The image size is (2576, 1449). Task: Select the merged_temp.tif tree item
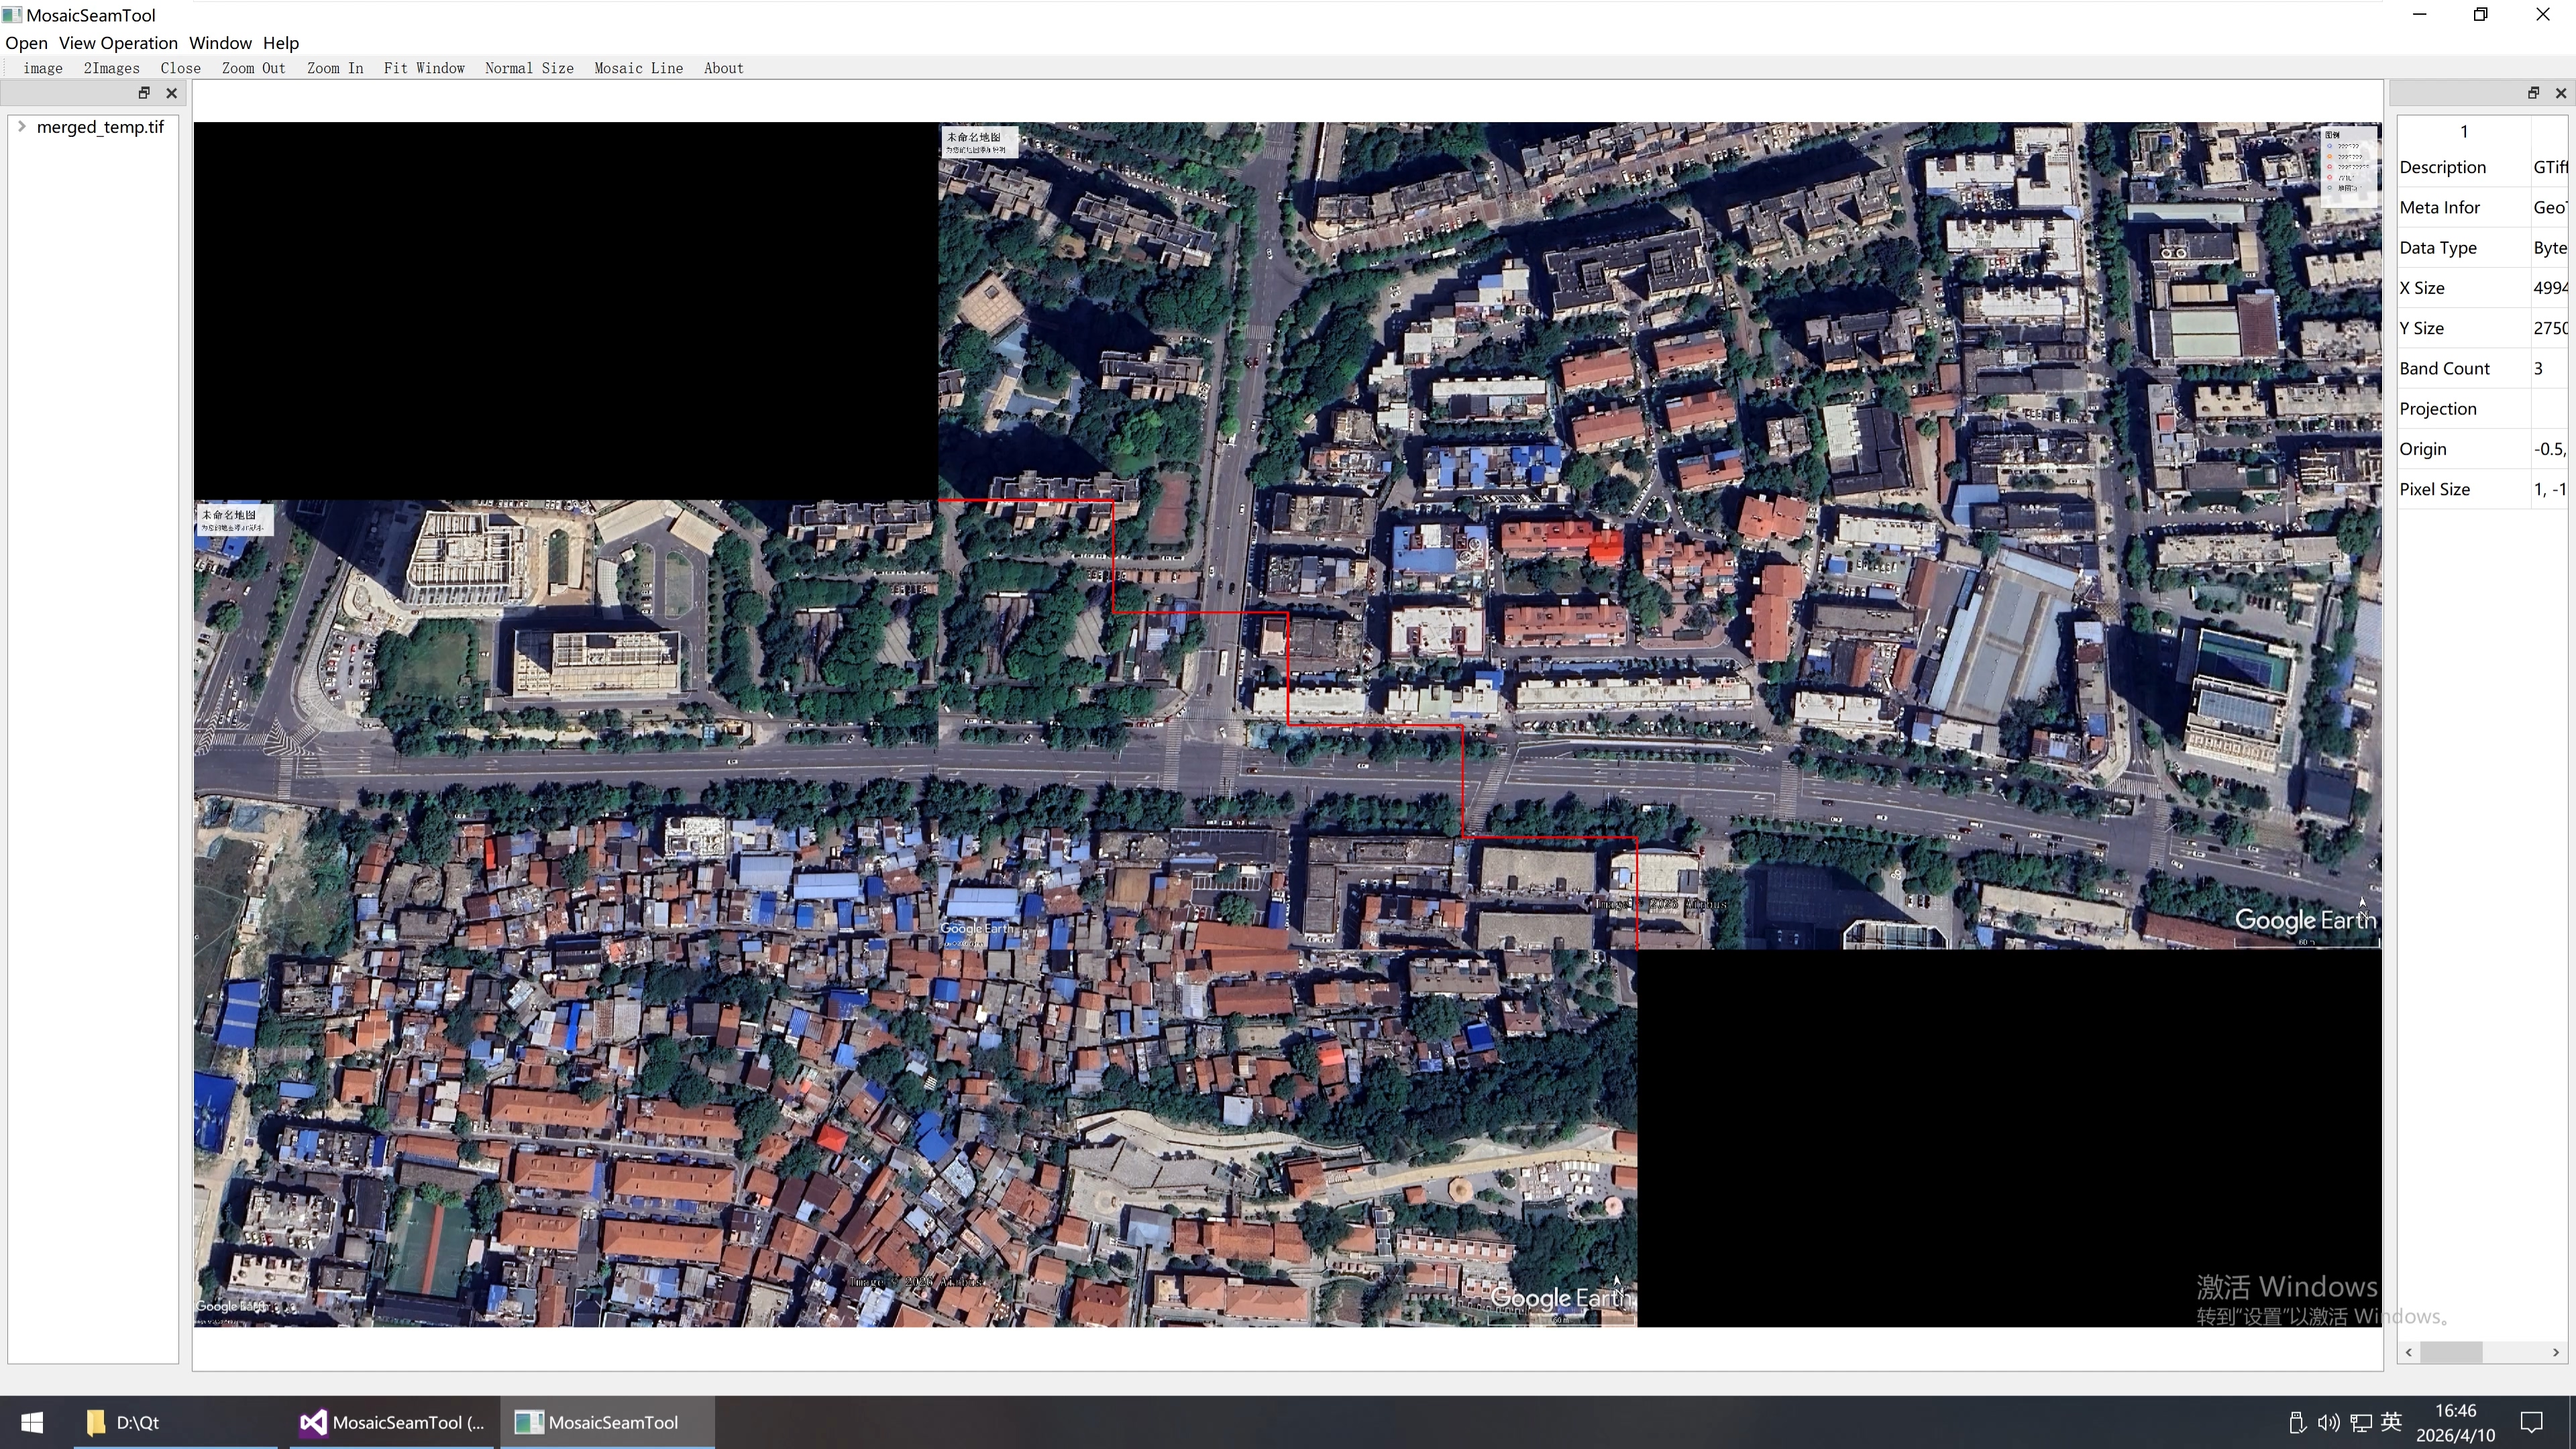tap(100, 127)
